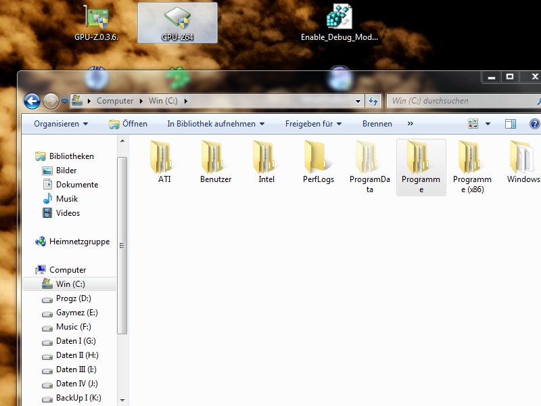Viewport: 541px width, 406px height.
Task: Toggle the preview pane button
Action: coord(511,124)
